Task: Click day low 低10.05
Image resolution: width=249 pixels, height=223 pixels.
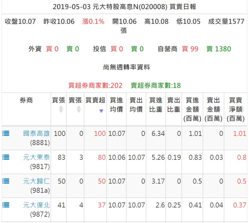Action: coord(188,21)
